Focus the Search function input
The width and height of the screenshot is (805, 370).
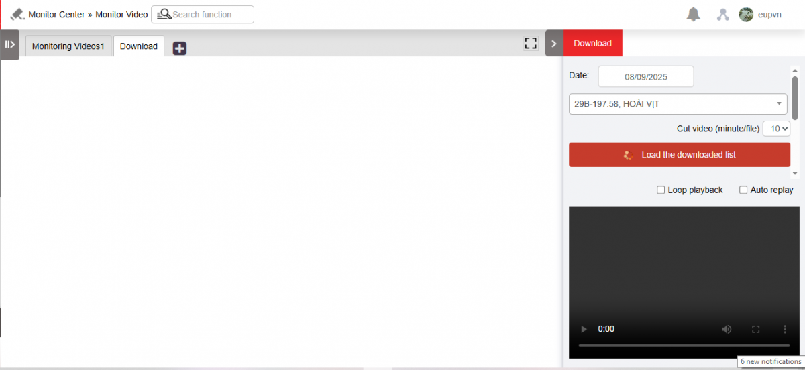(x=203, y=14)
